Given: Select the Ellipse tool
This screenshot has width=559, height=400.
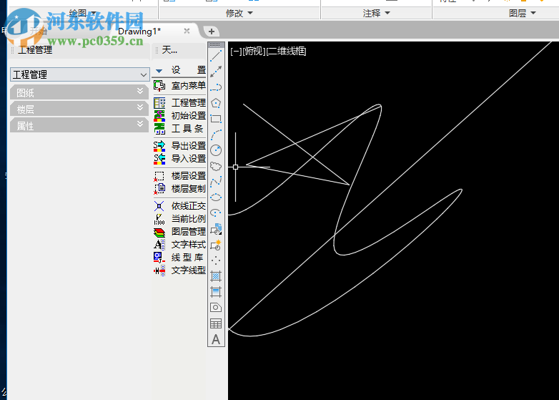Looking at the screenshot, I should (216, 197).
